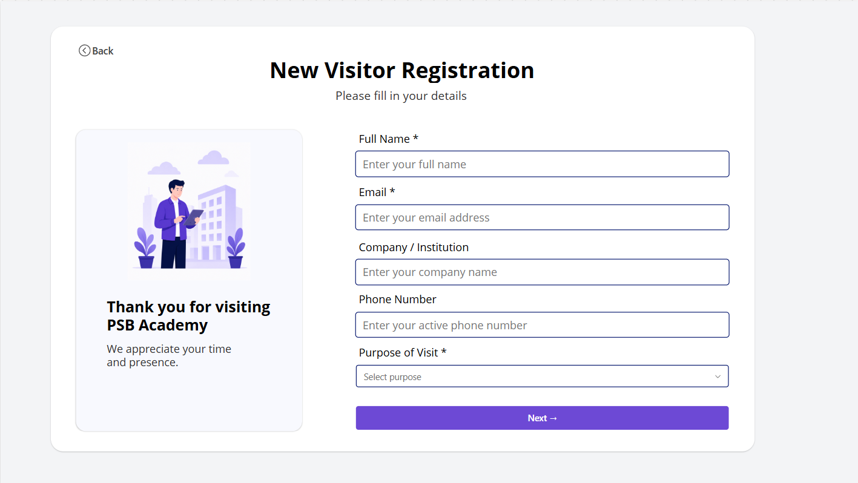This screenshot has width=858, height=483.
Task: Click the Back arrow circle icon
Action: (84, 51)
